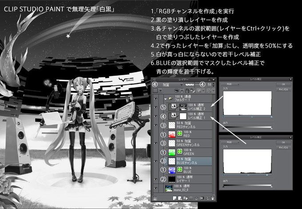Viewport: 302px width, 209px height.
Task: Click the GREEN layer thumbnail
Action: click(x=172, y=152)
